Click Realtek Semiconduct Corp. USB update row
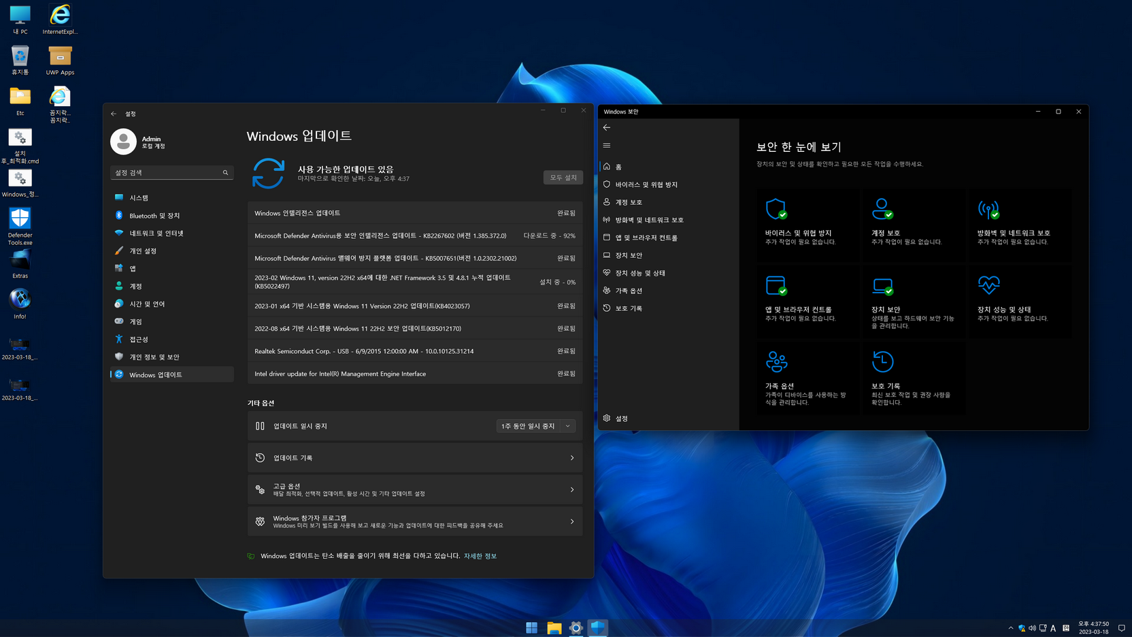 415,351
